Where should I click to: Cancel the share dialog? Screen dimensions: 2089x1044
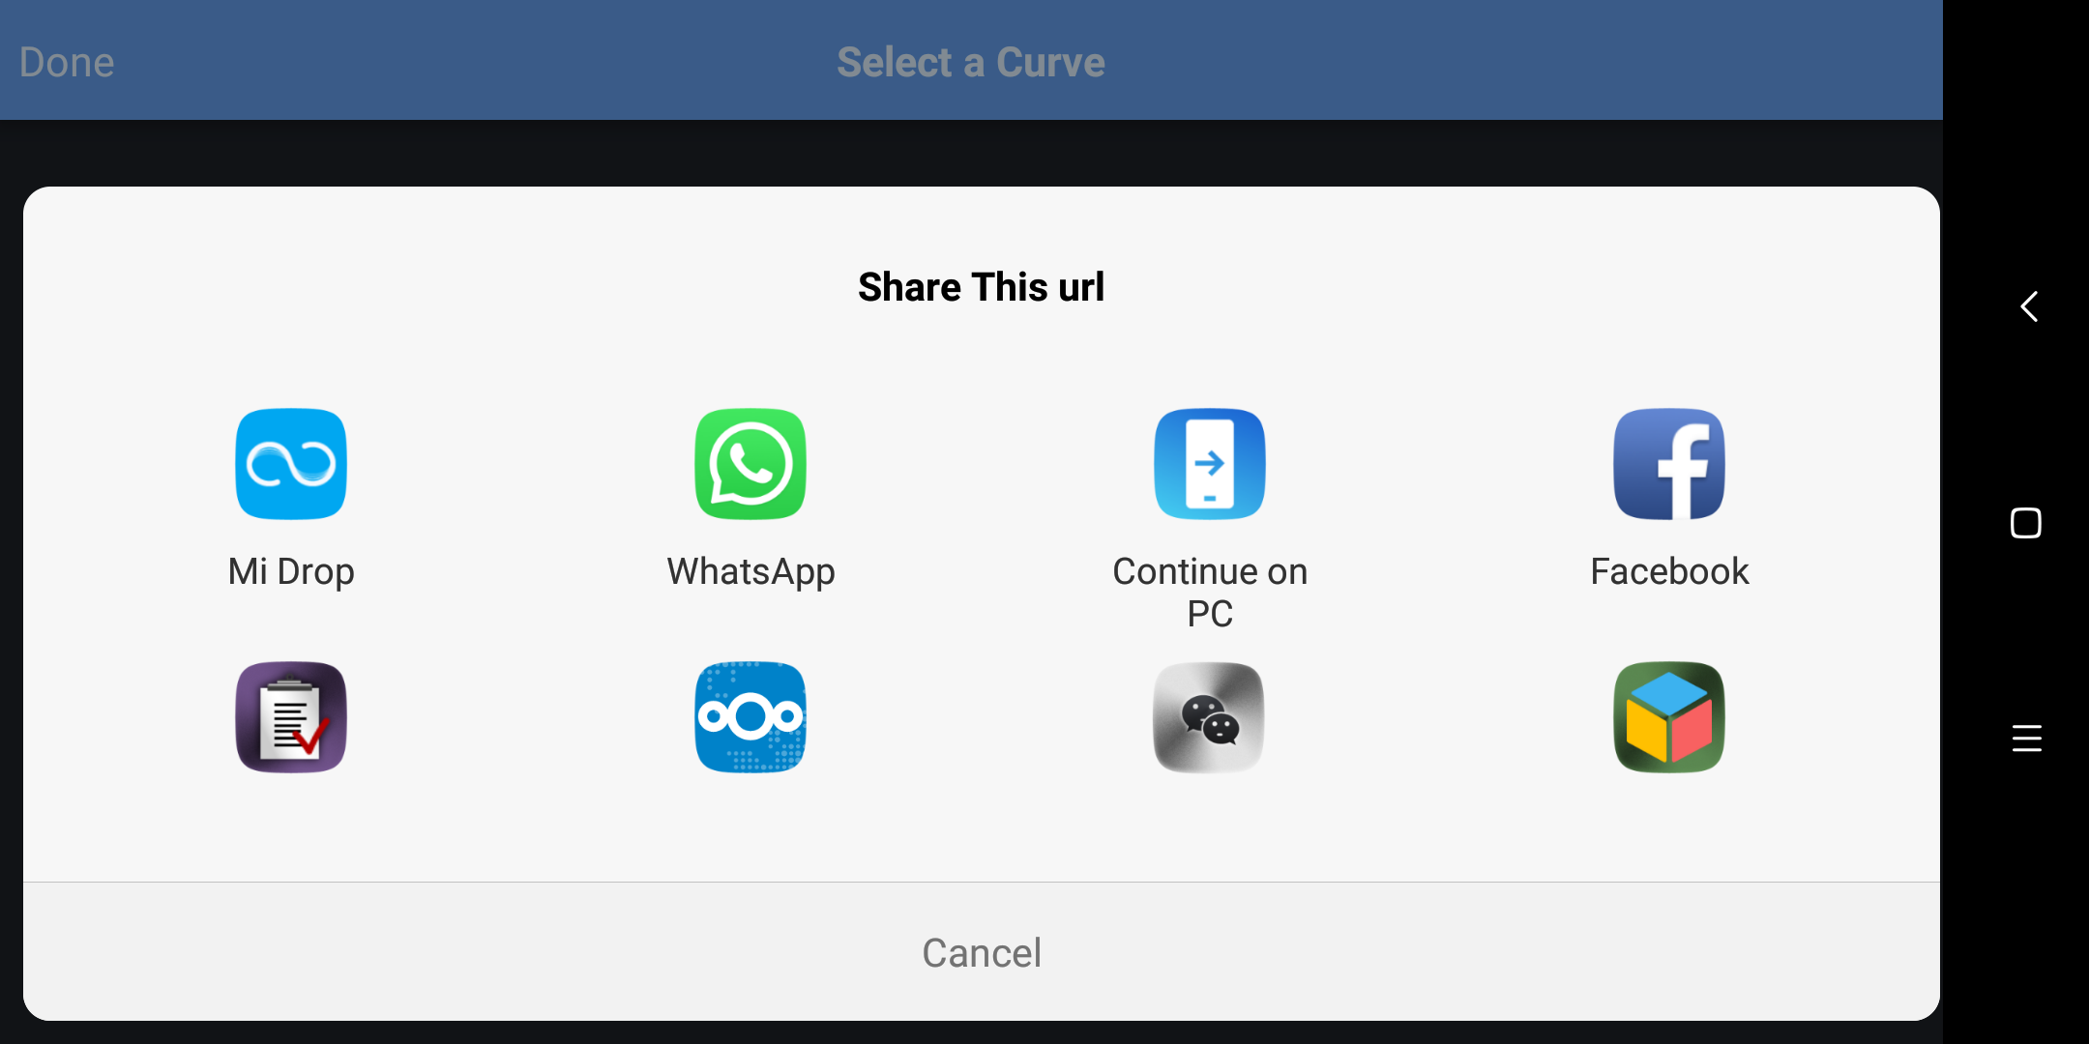tap(982, 952)
